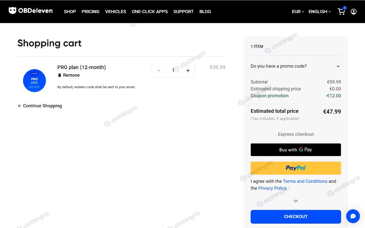Click the 1 ITEM heading
The width and height of the screenshot is (365, 228).
(x=257, y=46)
